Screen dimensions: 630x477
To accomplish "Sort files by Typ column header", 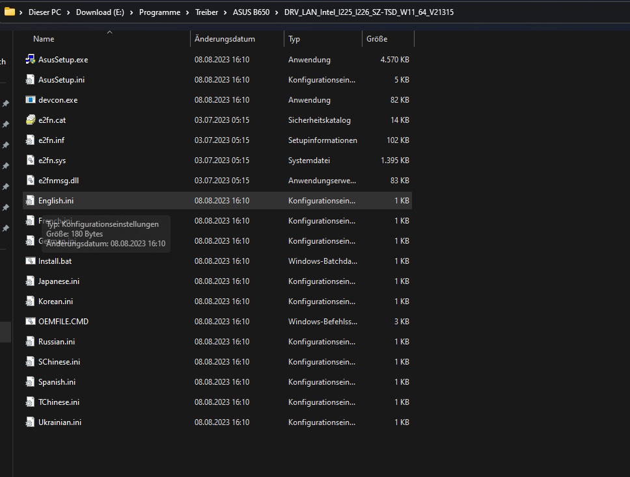I will tap(294, 39).
